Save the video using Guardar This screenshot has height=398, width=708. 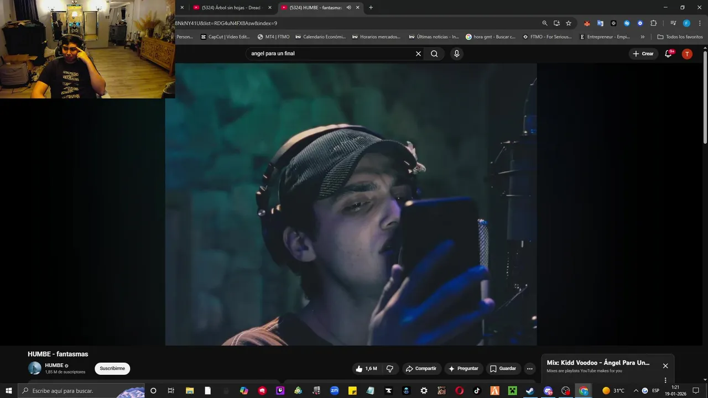click(503, 369)
